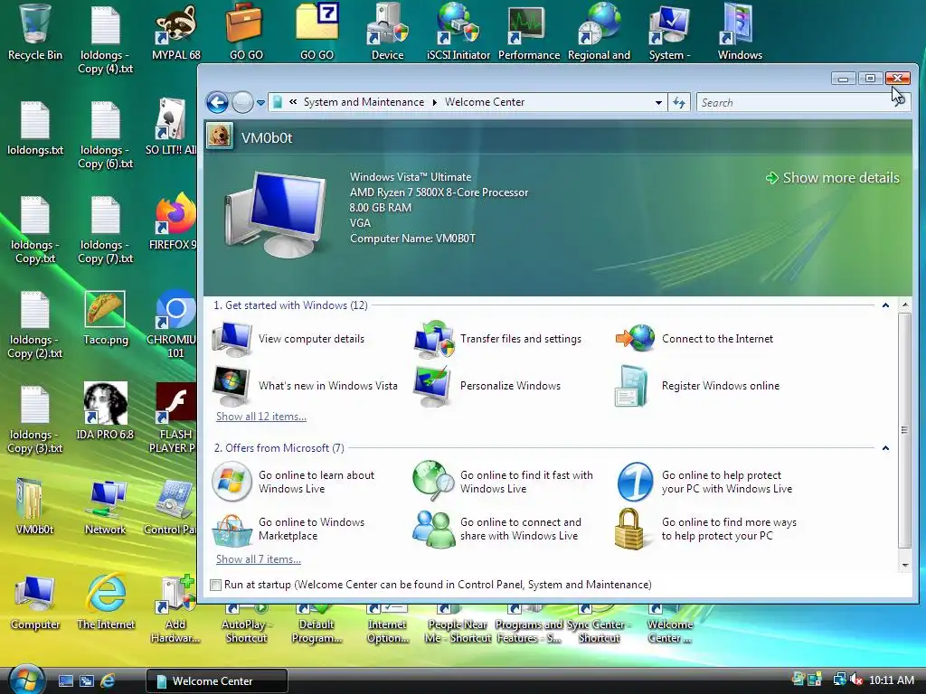926x694 pixels.
Task: Click Welcome Center breadcrumb
Action: pos(485,102)
